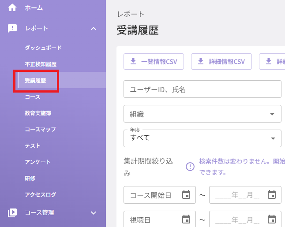
Task: Click the 視聴日 end date field
Action: pos(245,219)
